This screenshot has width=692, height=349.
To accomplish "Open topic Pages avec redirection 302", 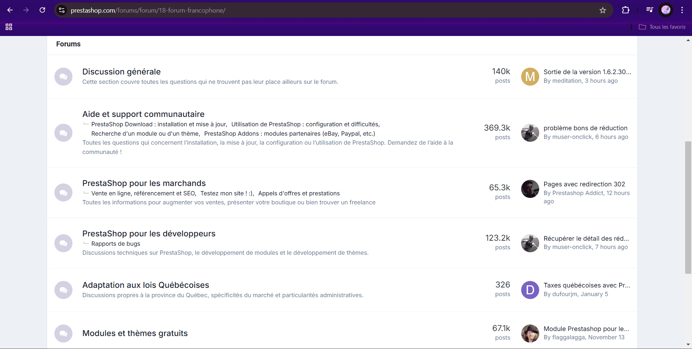I will (x=584, y=184).
